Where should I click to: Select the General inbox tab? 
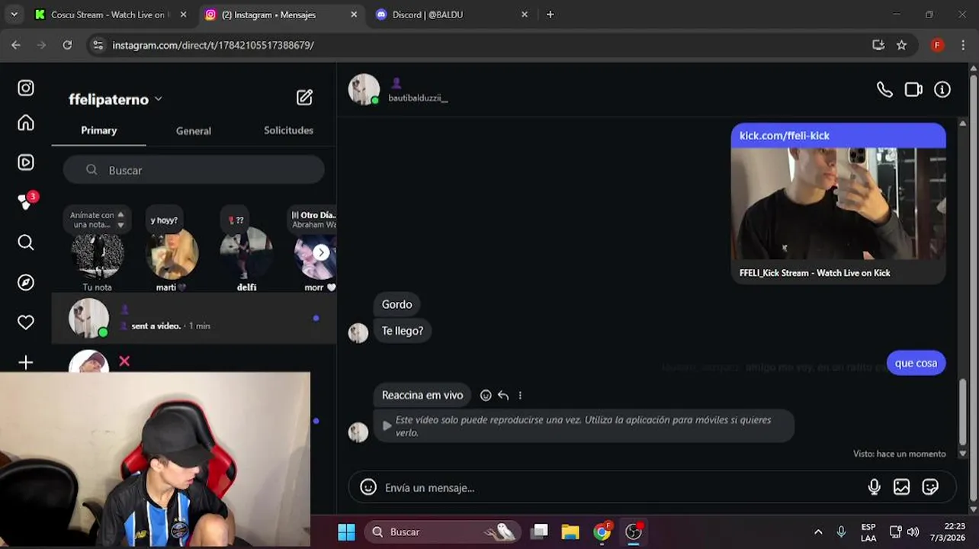pos(194,130)
